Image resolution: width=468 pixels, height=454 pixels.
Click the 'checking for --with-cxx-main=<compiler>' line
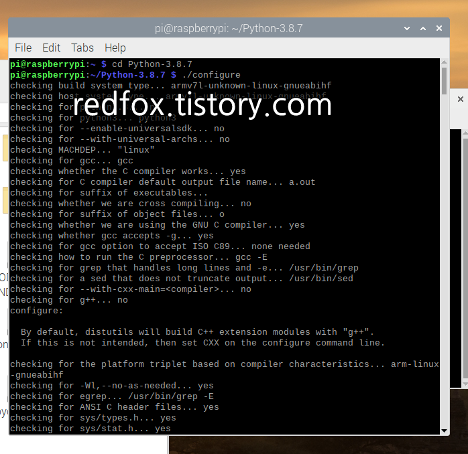131,289
